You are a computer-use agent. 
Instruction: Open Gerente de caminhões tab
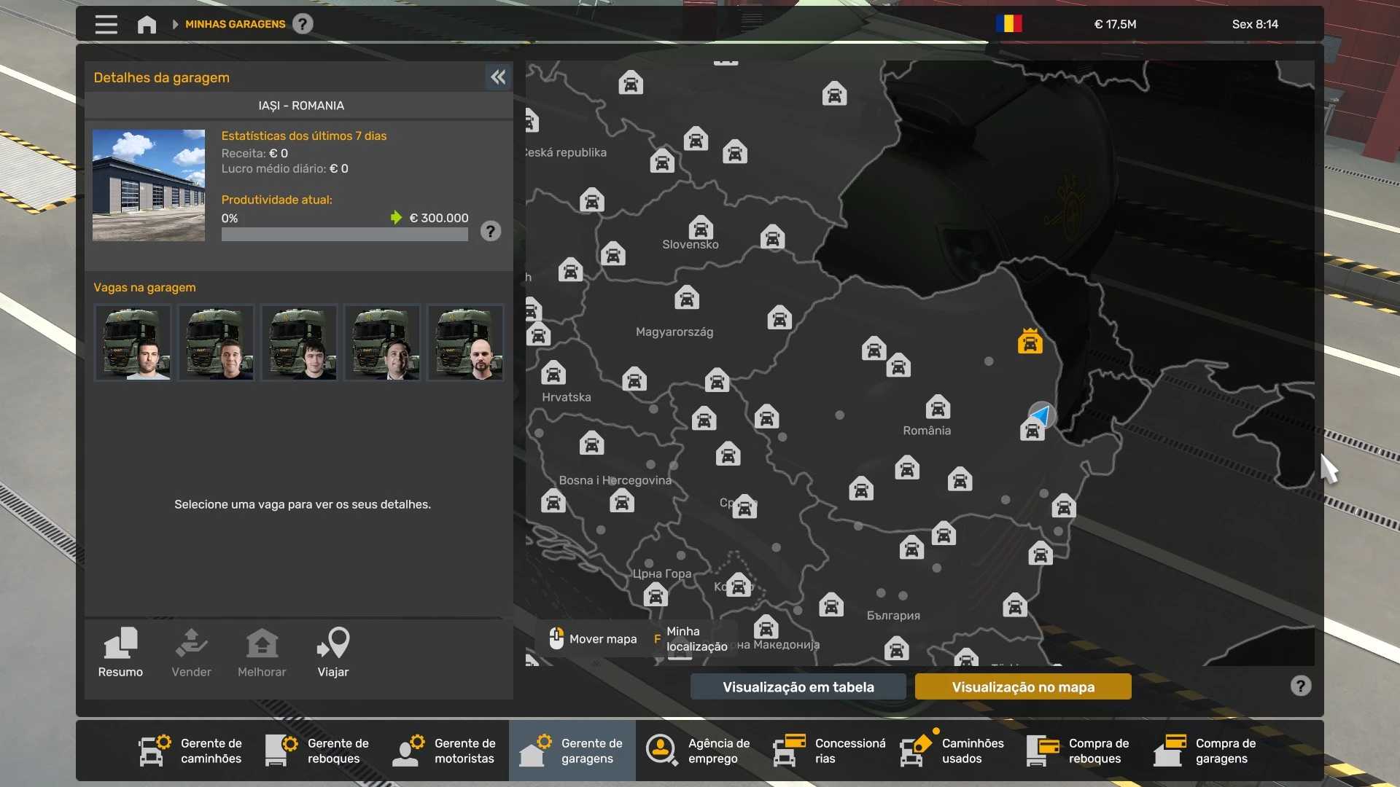click(x=191, y=751)
